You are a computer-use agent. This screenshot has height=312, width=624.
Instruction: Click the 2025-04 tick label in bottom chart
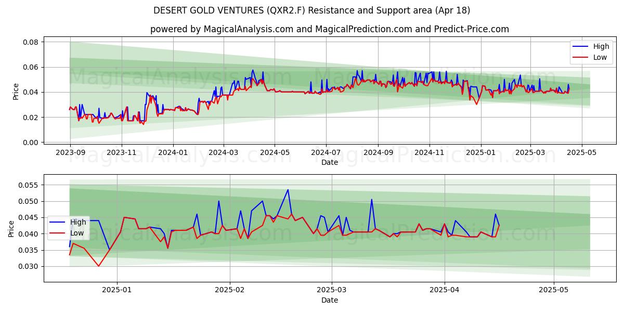click(x=445, y=290)
